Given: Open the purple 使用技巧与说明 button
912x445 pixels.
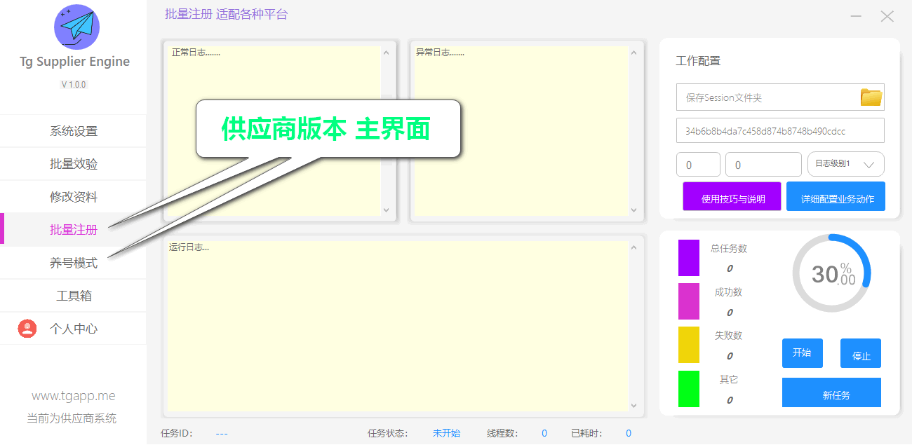Looking at the screenshot, I should tap(732, 197).
